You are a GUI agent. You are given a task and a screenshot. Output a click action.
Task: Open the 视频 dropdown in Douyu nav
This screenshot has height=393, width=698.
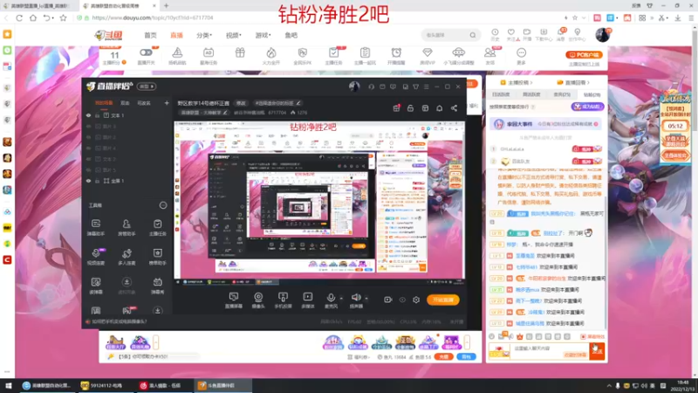pyautogui.click(x=233, y=35)
